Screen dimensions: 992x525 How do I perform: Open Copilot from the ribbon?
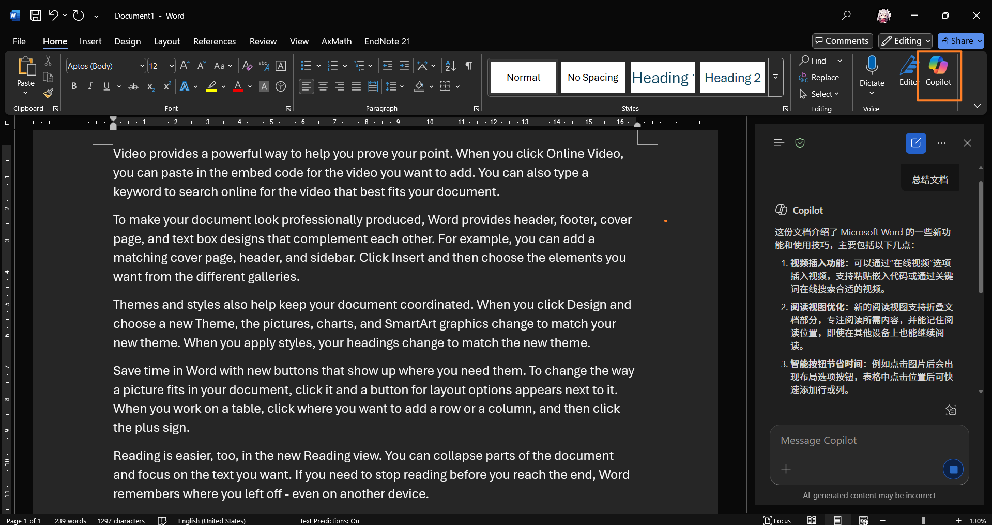[938, 72]
